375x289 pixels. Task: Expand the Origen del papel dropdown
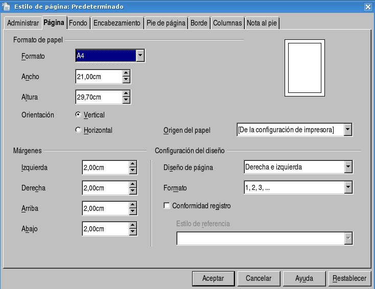click(x=348, y=130)
